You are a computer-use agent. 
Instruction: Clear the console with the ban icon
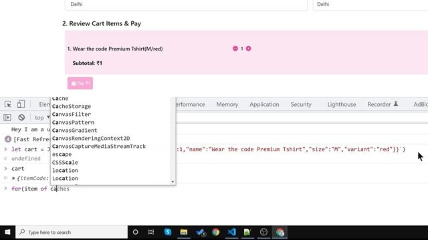[21, 117]
